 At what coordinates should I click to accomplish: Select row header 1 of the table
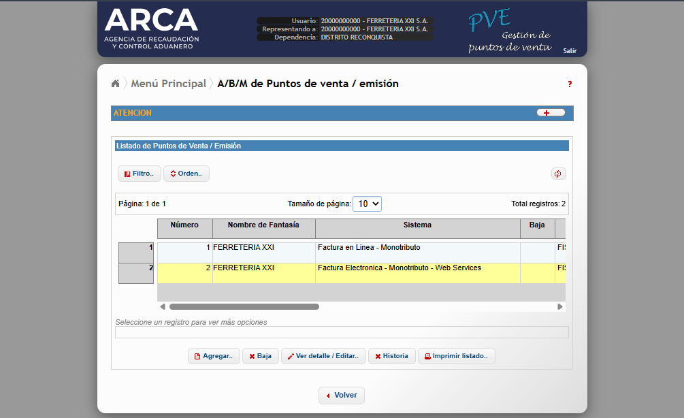pyautogui.click(x=136, y=253)
